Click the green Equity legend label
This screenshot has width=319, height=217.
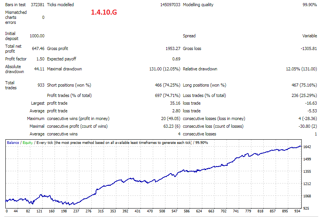(x=28, y=143)
